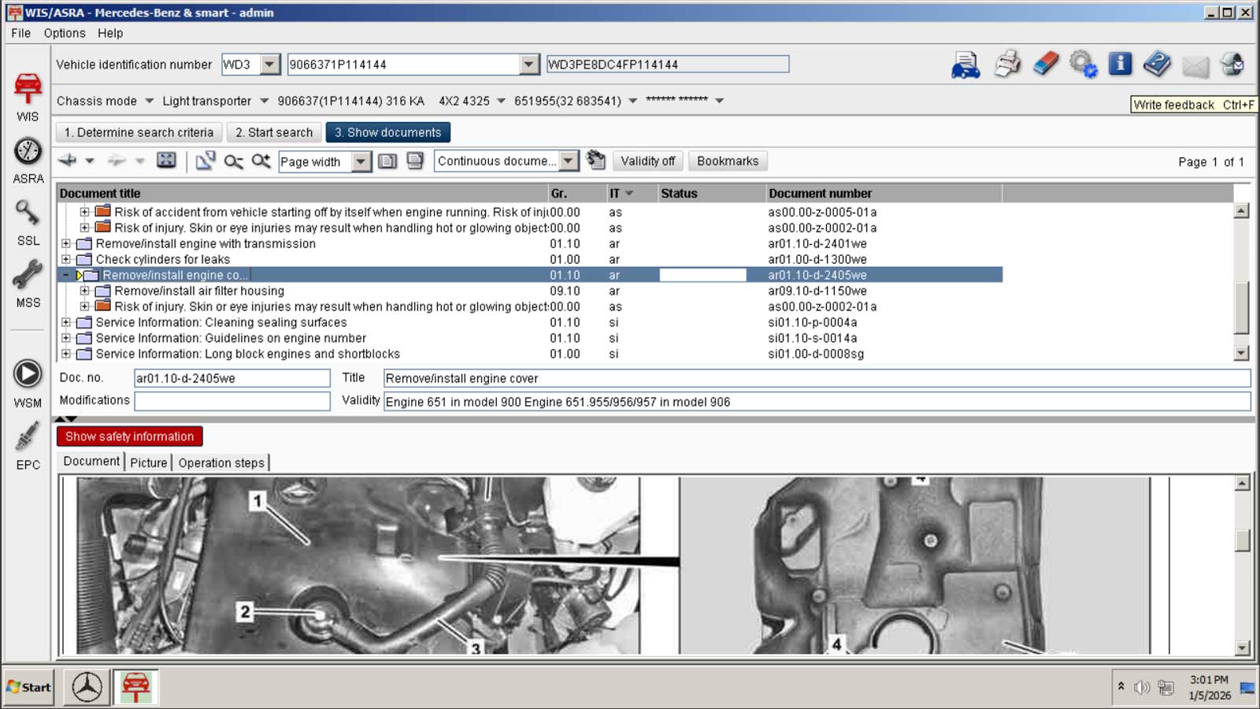Open the Bookmarks button
This screenshot has height=709, width=1260.
(728, 161)
